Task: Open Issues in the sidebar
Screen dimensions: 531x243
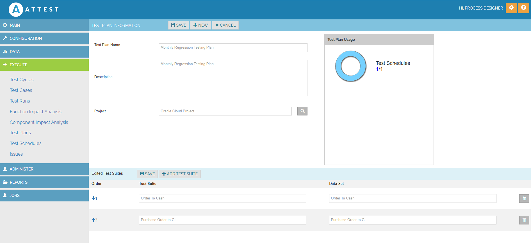Action: (16, 154)
